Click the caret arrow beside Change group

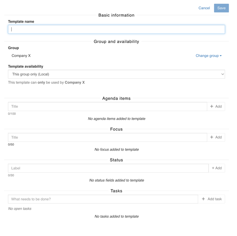click(x=221, y=56)
